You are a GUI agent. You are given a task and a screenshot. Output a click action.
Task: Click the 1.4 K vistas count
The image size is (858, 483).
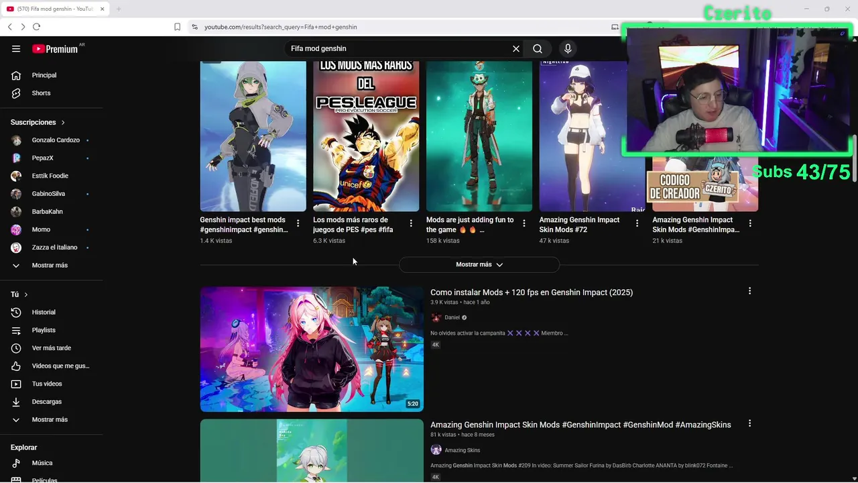pyautogui.click(x=216, y=241)
